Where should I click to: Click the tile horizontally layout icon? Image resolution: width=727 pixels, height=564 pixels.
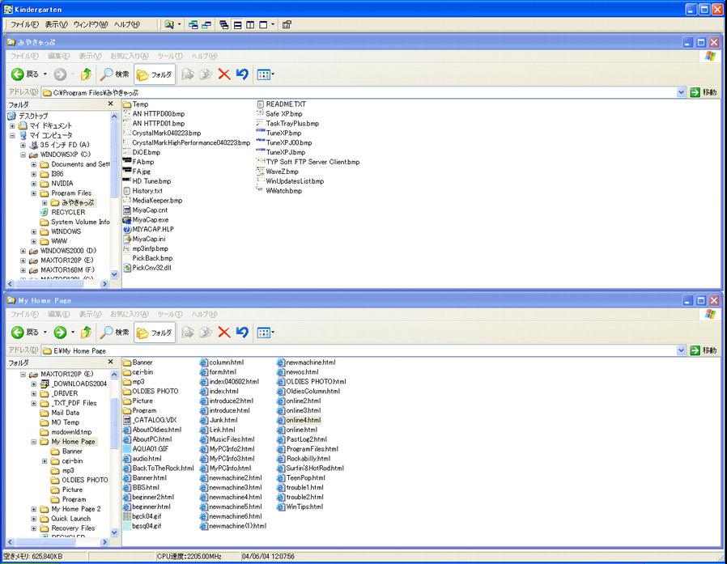(x=238, y=24)
